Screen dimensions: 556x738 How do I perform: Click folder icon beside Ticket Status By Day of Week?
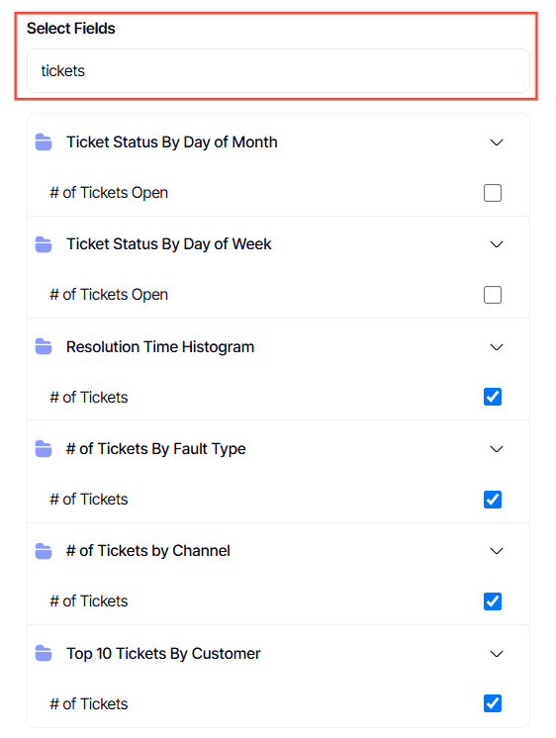tap(44, 243)
